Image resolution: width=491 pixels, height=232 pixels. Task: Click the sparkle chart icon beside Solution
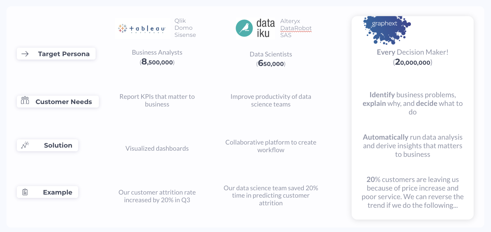pos(25,145)
